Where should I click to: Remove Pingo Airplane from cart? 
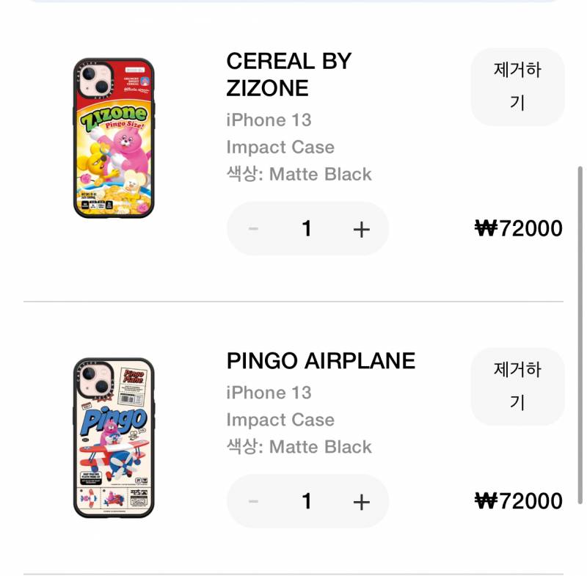pyautogui.click(x=517, y=386)
